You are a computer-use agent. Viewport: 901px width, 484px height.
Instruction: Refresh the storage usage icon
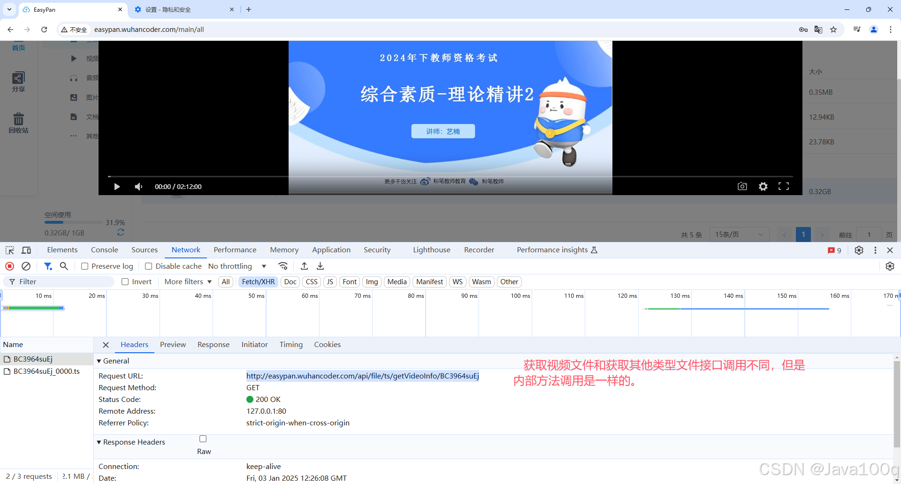121,232
